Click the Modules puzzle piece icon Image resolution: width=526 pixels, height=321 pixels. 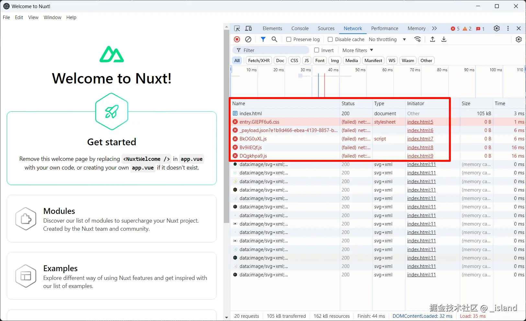pyautogui.click(x=26, y=219)
